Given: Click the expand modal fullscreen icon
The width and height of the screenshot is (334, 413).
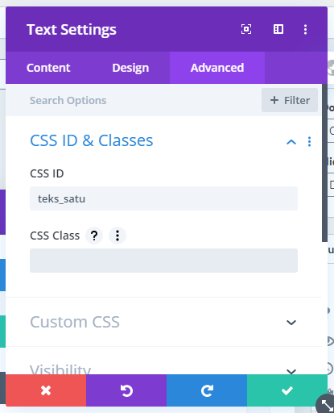Looking at the screenshot, I should point(246,29).
